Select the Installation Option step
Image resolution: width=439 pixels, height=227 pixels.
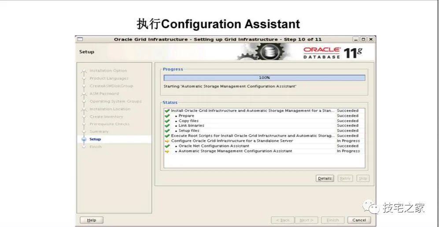click(108, 71)
